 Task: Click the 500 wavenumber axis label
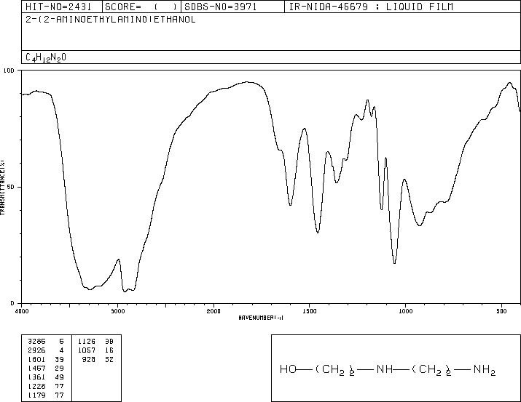pyautogui.click(x=501, y=311)
